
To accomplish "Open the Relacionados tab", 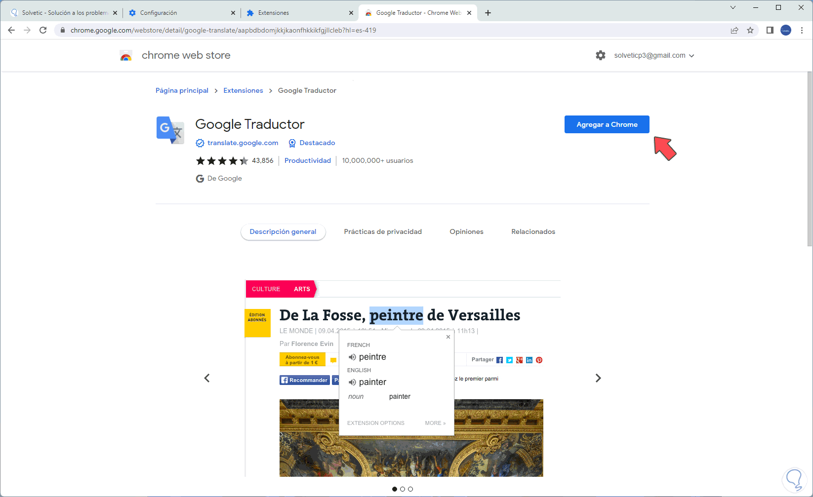I will tap(533, 232).
